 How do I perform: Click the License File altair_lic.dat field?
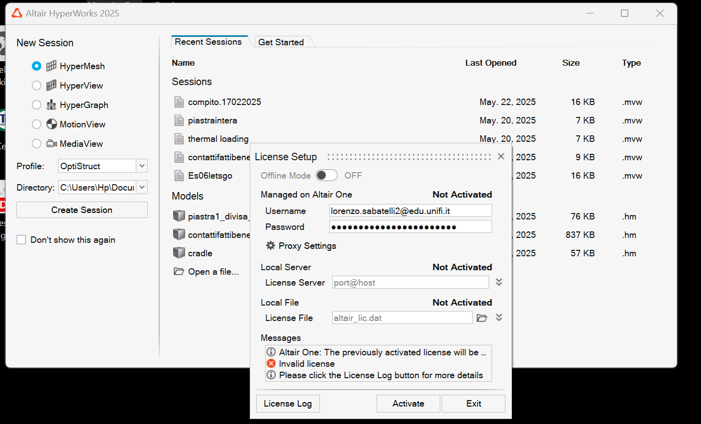coord(402,318)
